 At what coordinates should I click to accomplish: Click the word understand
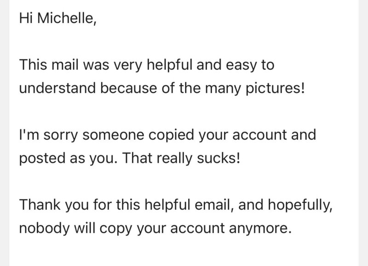[57, 88]
